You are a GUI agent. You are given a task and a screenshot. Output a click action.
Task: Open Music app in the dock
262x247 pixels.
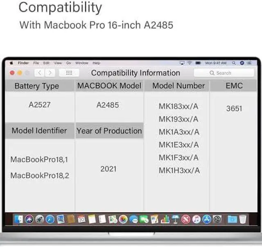(196, 220)
